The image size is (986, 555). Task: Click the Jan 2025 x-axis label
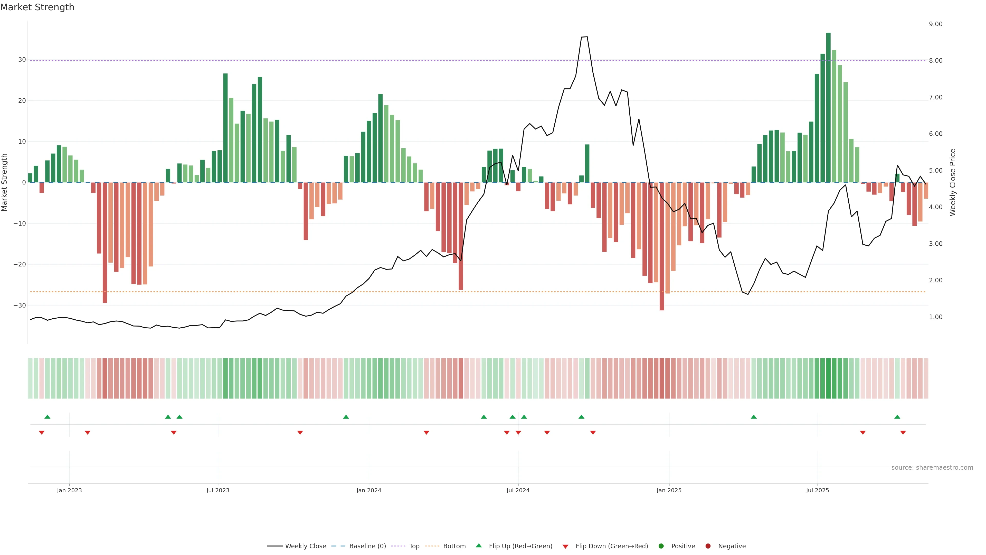click(x=669, y=490)
